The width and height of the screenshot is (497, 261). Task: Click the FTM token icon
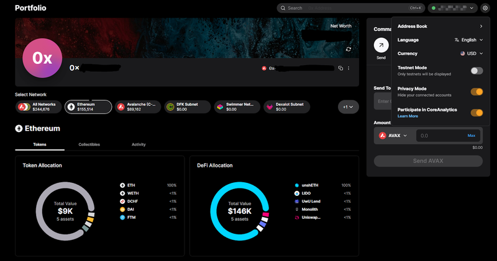point(122,218)
